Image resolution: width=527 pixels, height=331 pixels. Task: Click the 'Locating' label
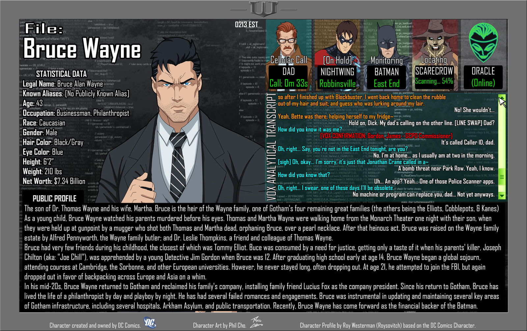434,60
